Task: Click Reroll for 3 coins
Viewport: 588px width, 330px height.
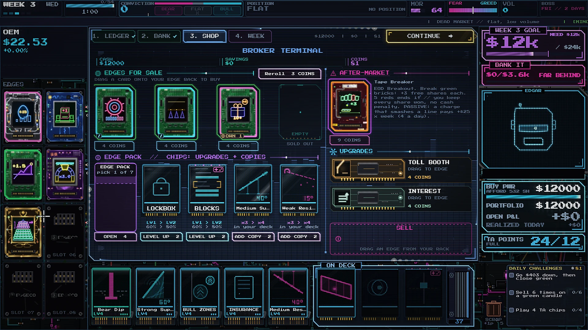Action: pyautogui.click(x=290, y=74)
